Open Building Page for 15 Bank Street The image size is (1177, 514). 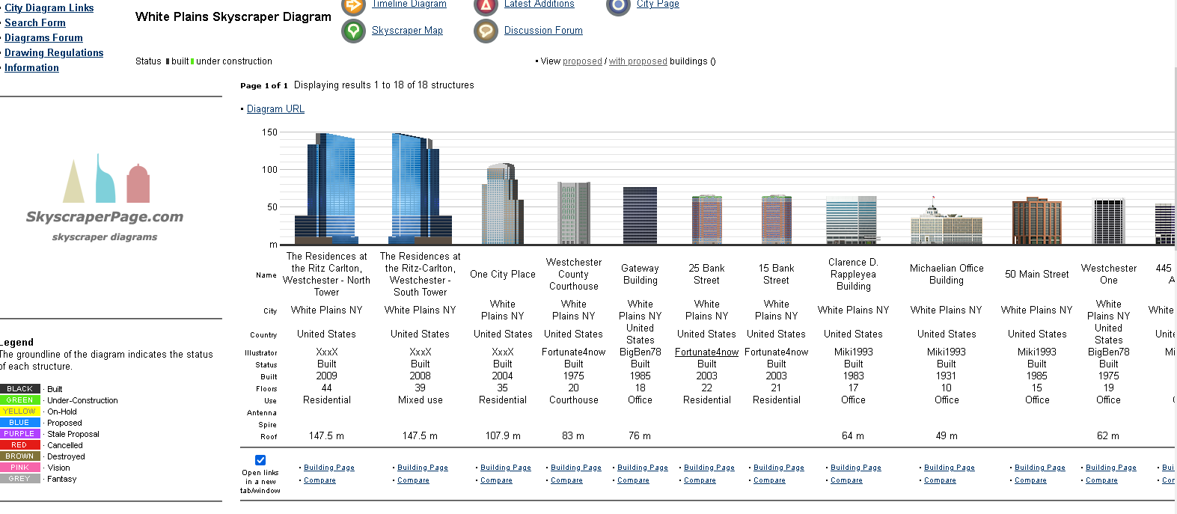(779, 468)
